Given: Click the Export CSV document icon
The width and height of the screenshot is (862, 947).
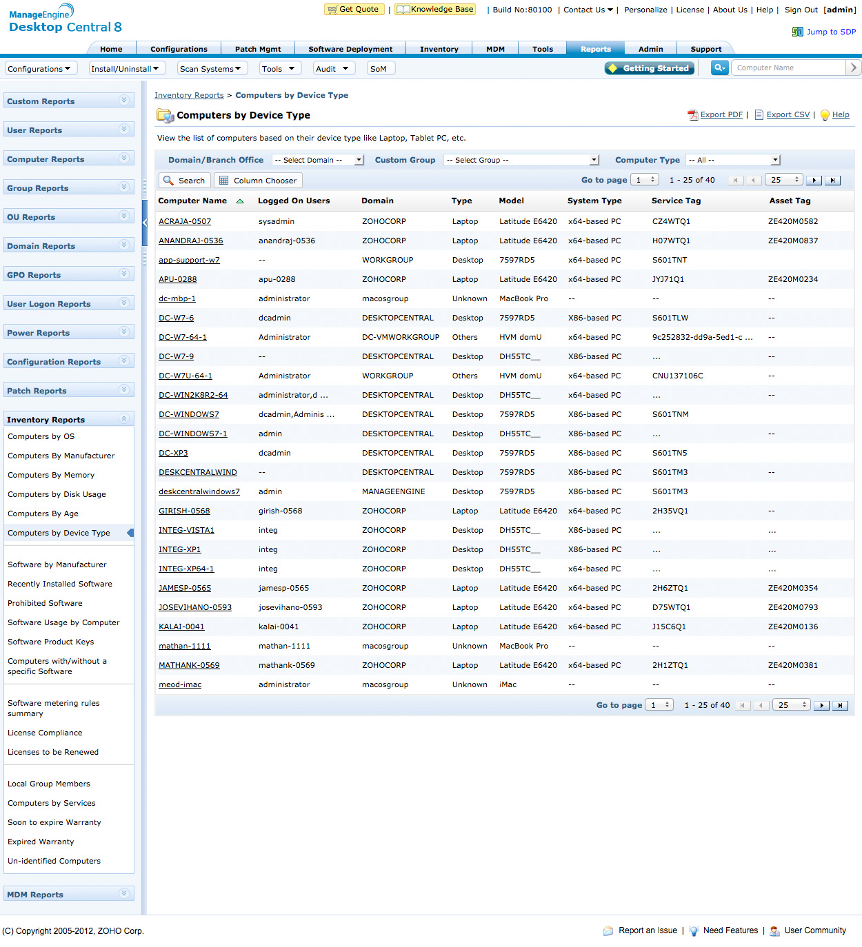Looking at the screenshot, I should (759, 115).
